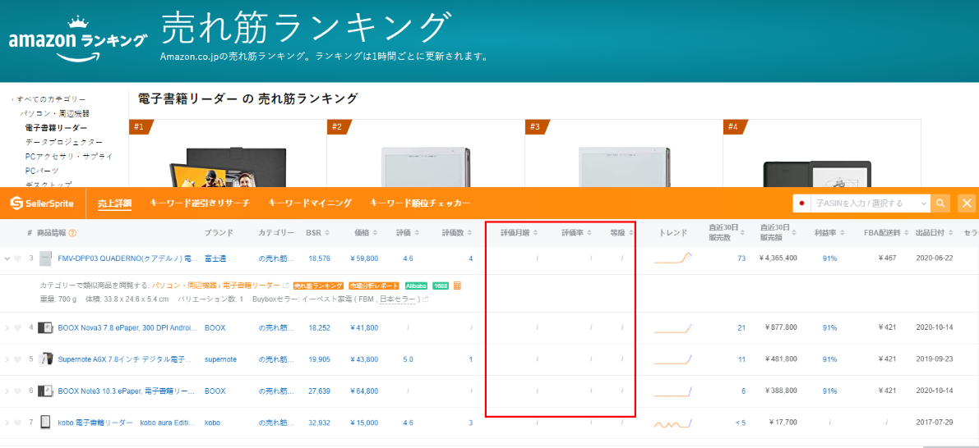979x448 pixels.
Task: Switch to 売上詳細 tab
Action: pyautogui.click(x=114, y=203)
